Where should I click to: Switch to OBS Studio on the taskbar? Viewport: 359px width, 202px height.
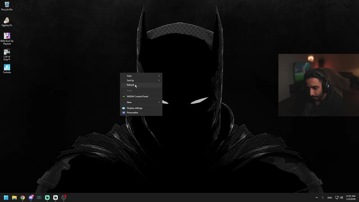click(x=64, y=198)
